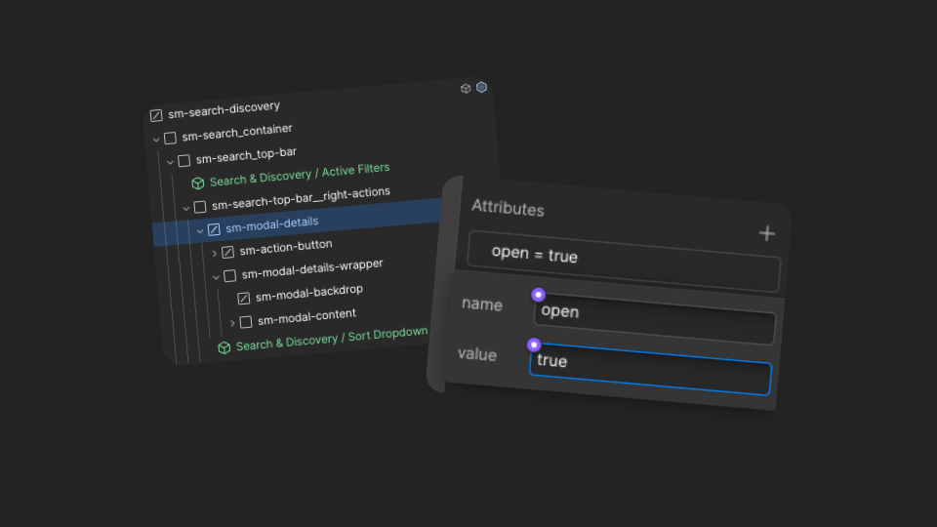Expand the sm-action-button node

(215, 254)
